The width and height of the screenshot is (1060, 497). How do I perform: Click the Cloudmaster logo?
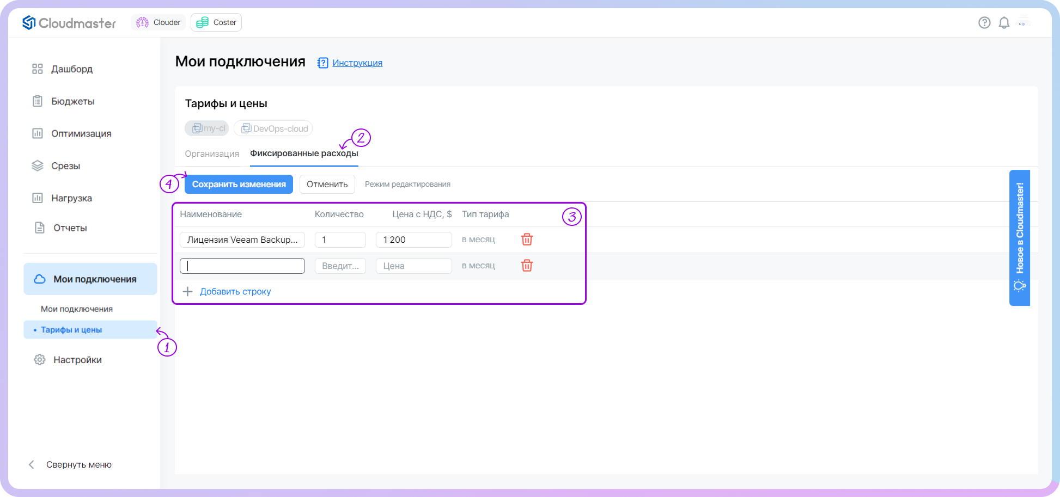[x=69, y=23]
